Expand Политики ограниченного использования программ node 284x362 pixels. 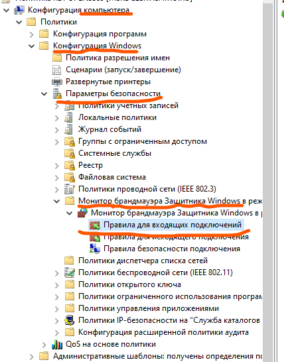(x=57, y=297)
